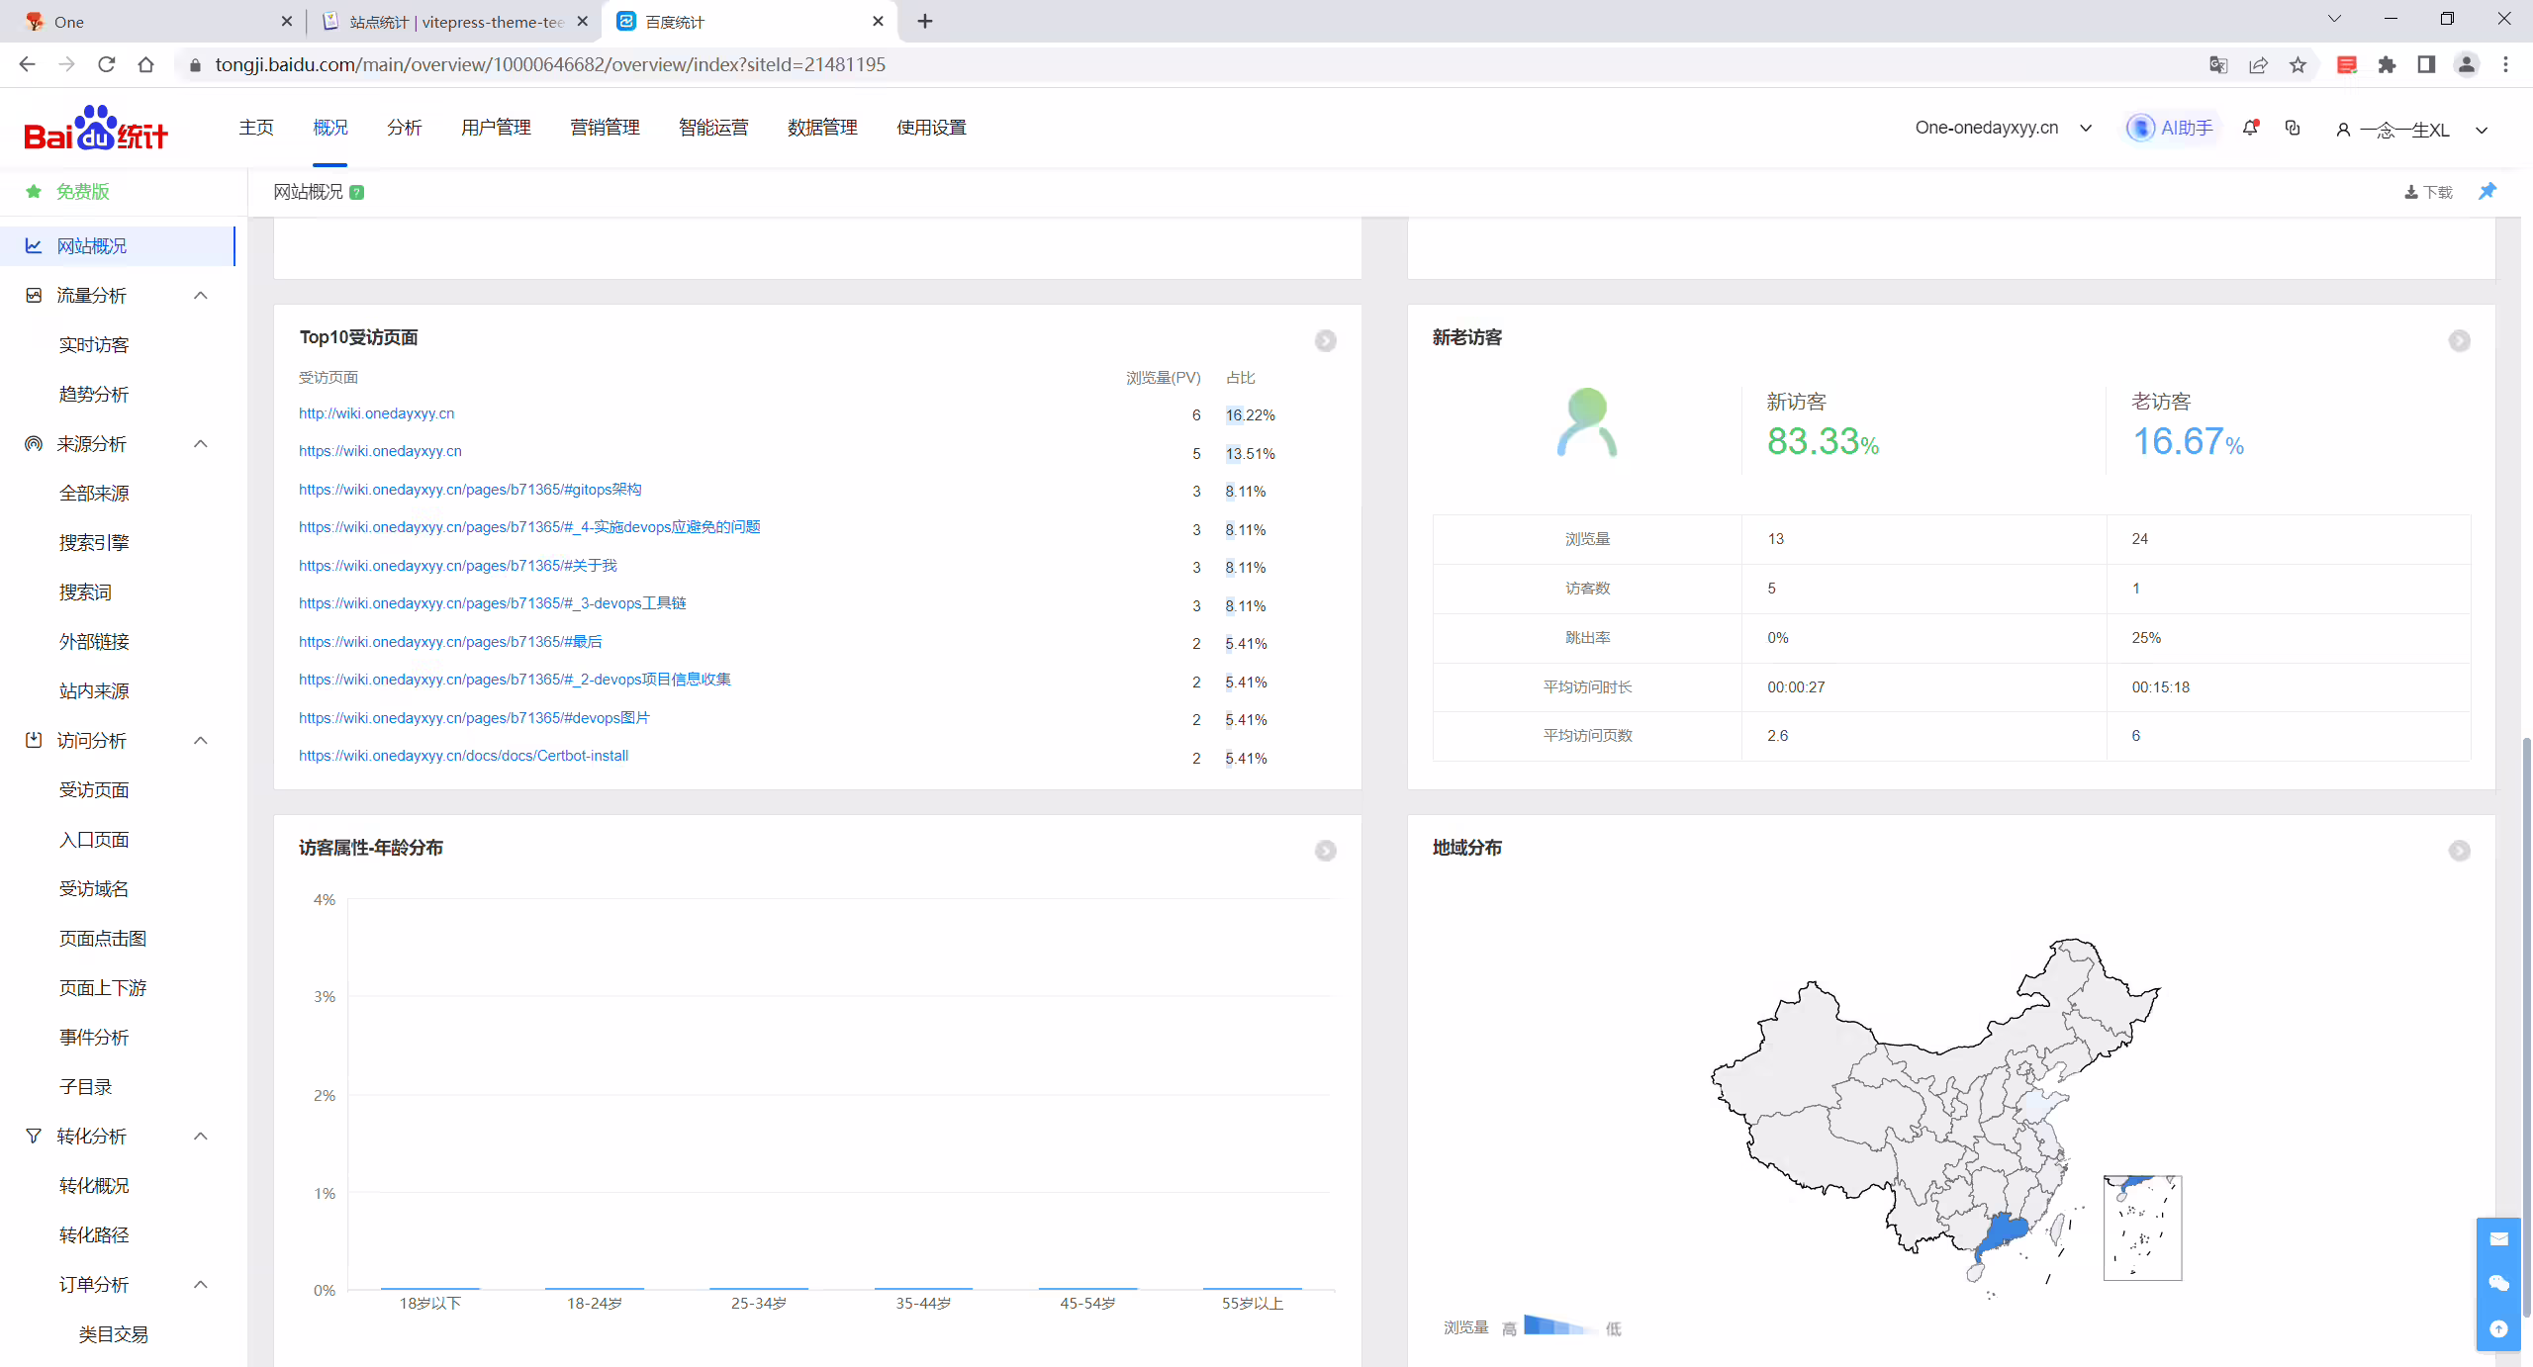Viewport: 2533px width, 1367px height.
Task: Open 转化路径 in the sidebar
Action: 94,1234
